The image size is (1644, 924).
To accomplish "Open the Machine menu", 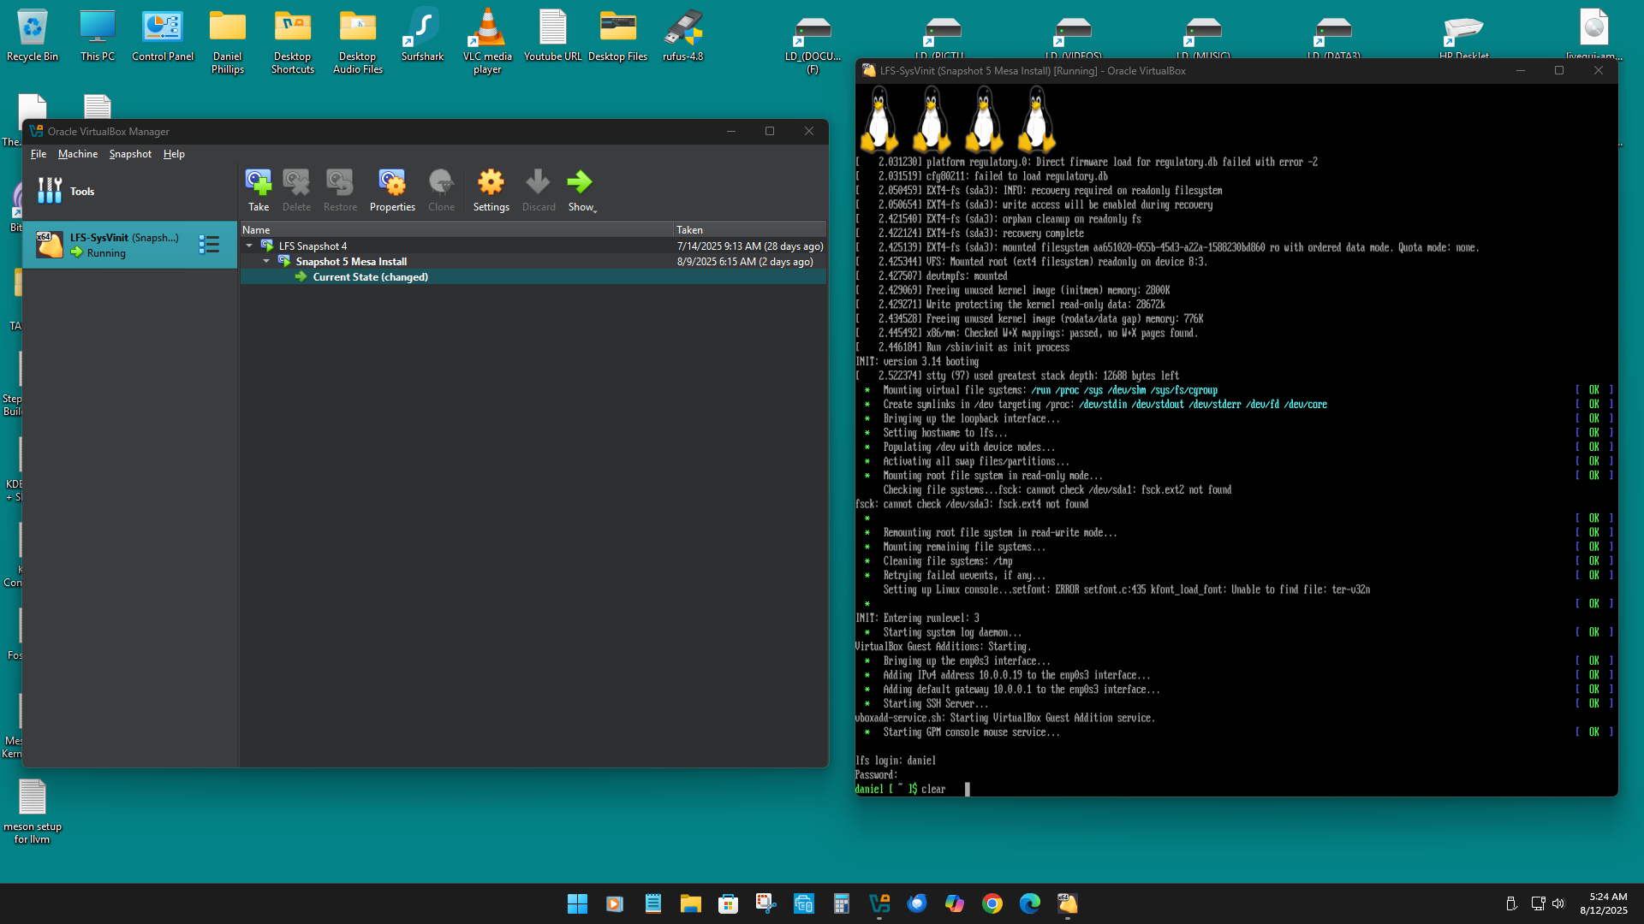I will (x=78, y=154).
